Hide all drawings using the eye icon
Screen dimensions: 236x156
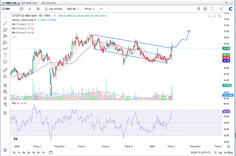pos(5,103)
